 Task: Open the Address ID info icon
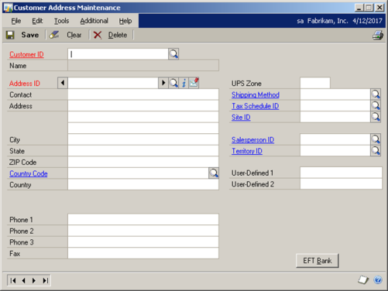coord(184,83)
